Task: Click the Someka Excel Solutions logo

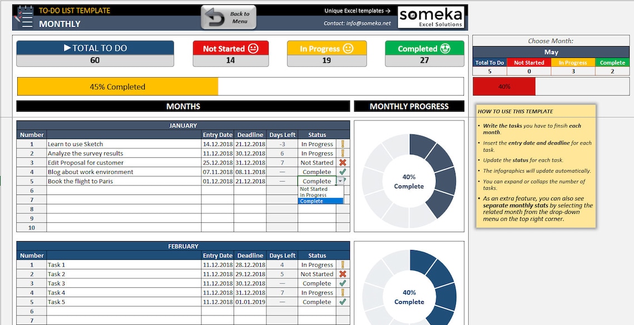Action: coord(431,17)
